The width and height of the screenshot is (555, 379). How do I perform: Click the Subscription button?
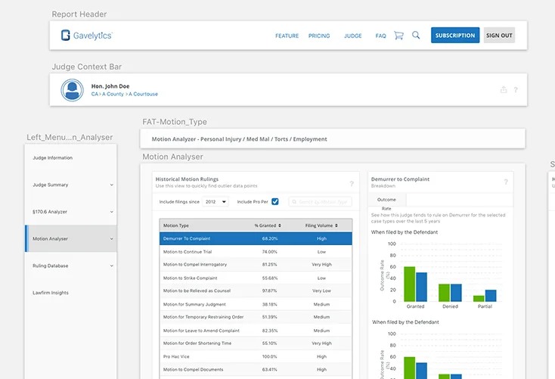[x=454, y=36]
